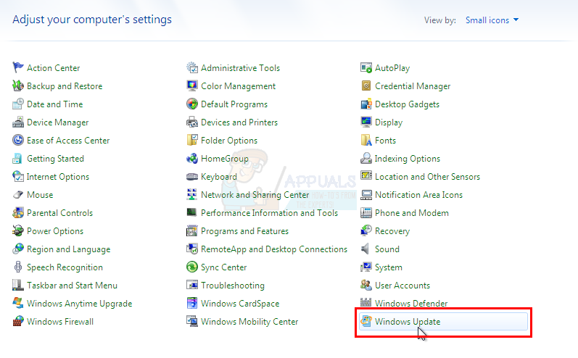578x358 pixels.
Task: Open the User Accounts icon
Action: pos(366,285)
